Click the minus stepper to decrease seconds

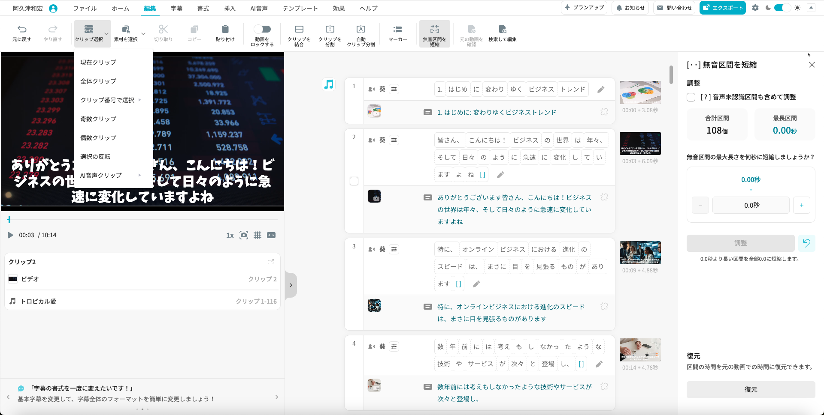click(700, 205)
